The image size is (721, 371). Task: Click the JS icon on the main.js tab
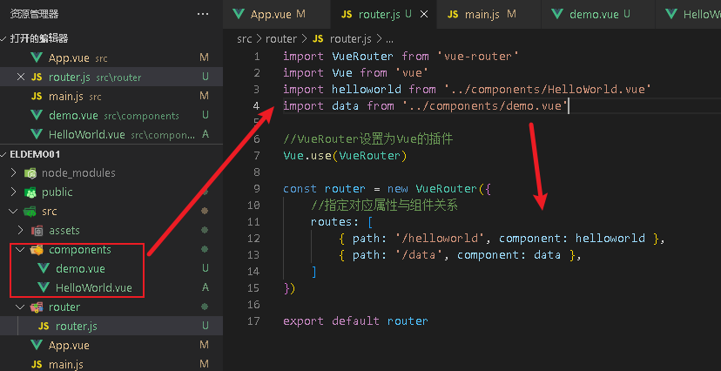453,14
